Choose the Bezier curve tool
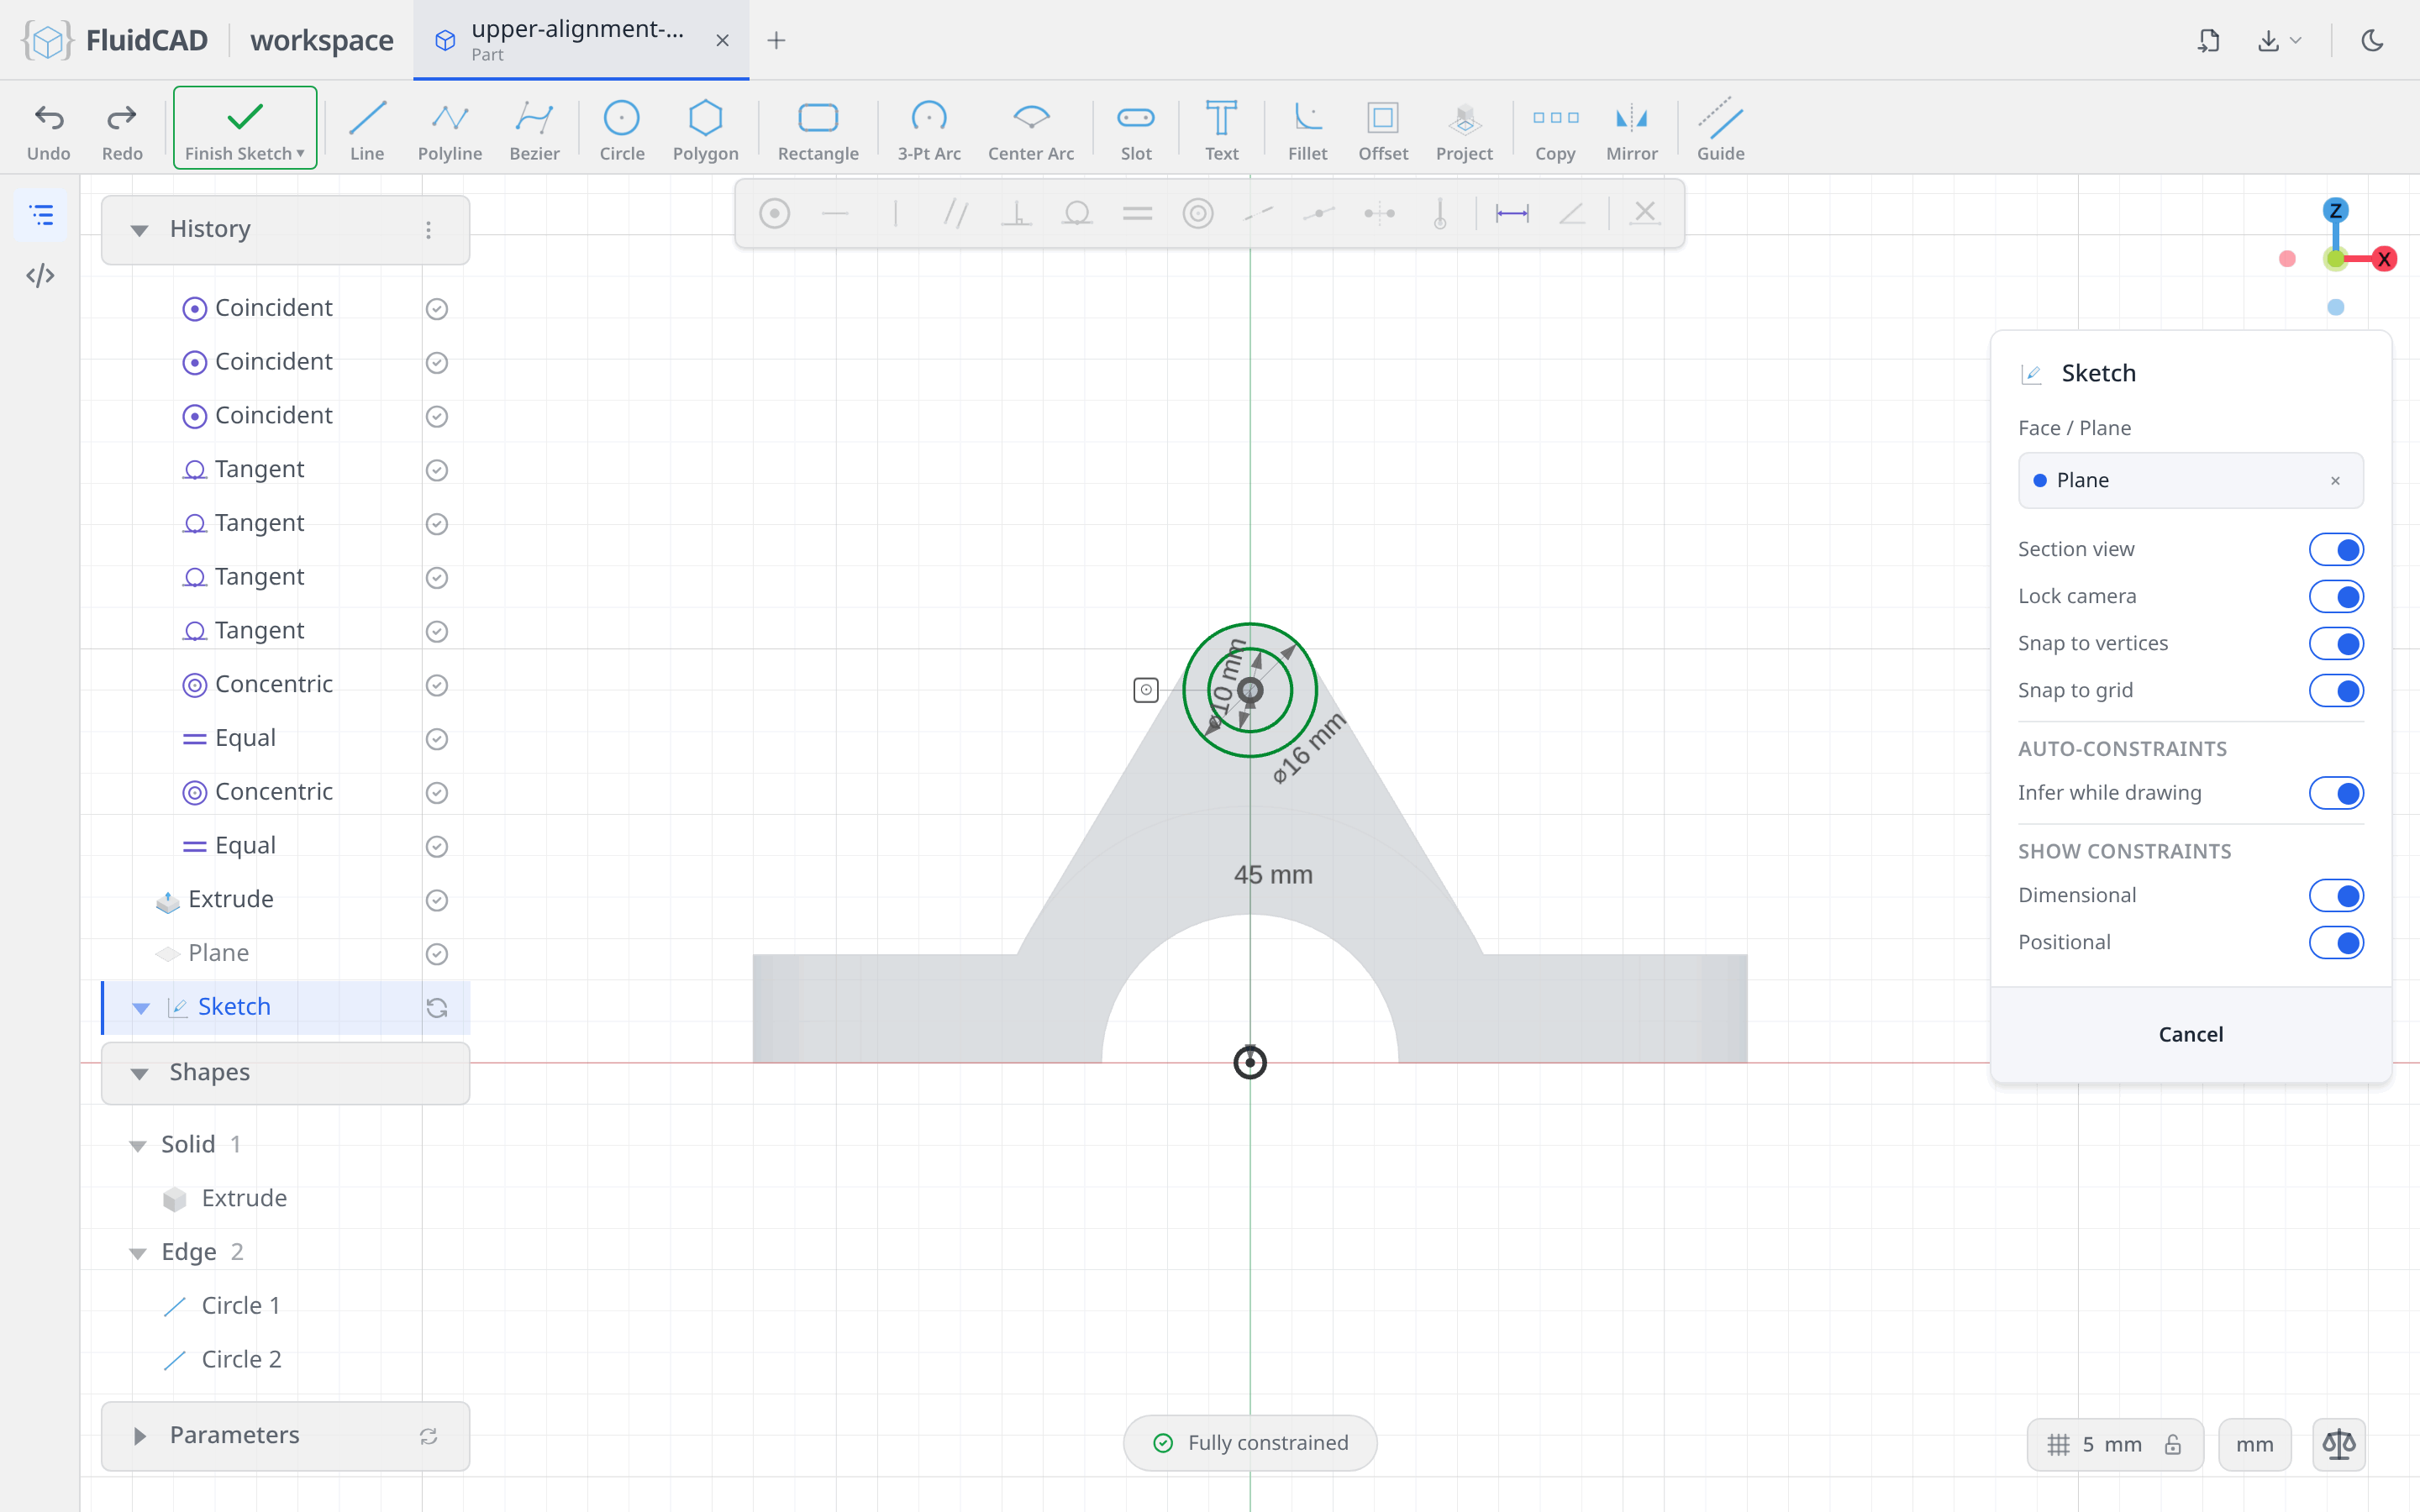The width and height of the screenshot is (2420, 1512). coord(534,129)
